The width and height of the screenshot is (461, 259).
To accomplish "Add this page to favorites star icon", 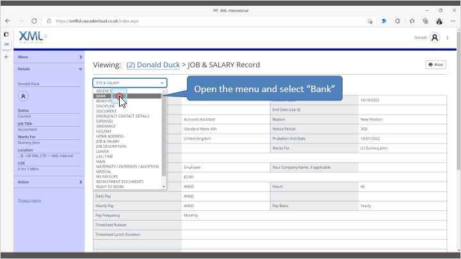I will coord(369,21).
